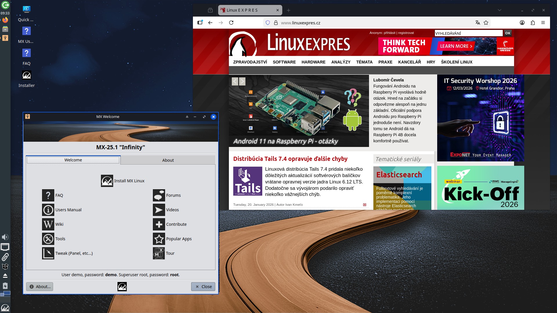The image size is (557, 313).
Task: Click the About... button
Action: (x=40, y=287)
